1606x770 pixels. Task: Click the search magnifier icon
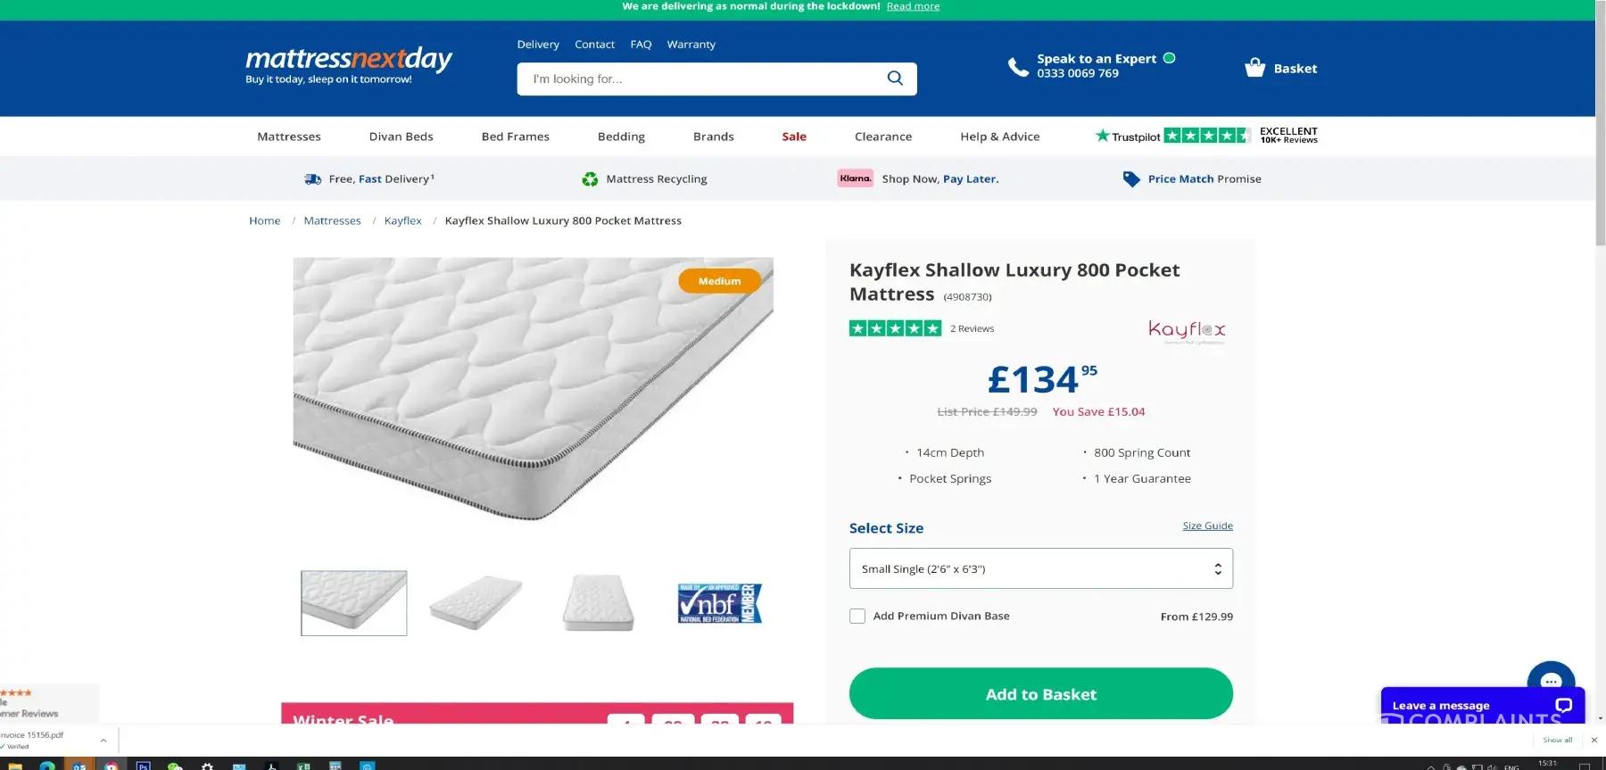(x=895, y=79)
